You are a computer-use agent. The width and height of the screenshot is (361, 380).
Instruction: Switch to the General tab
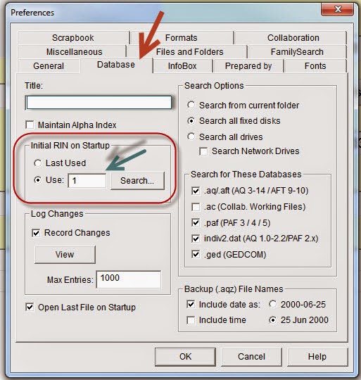tap(49, 66)
